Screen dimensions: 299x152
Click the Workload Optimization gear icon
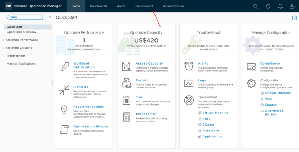tap(64, 66)
